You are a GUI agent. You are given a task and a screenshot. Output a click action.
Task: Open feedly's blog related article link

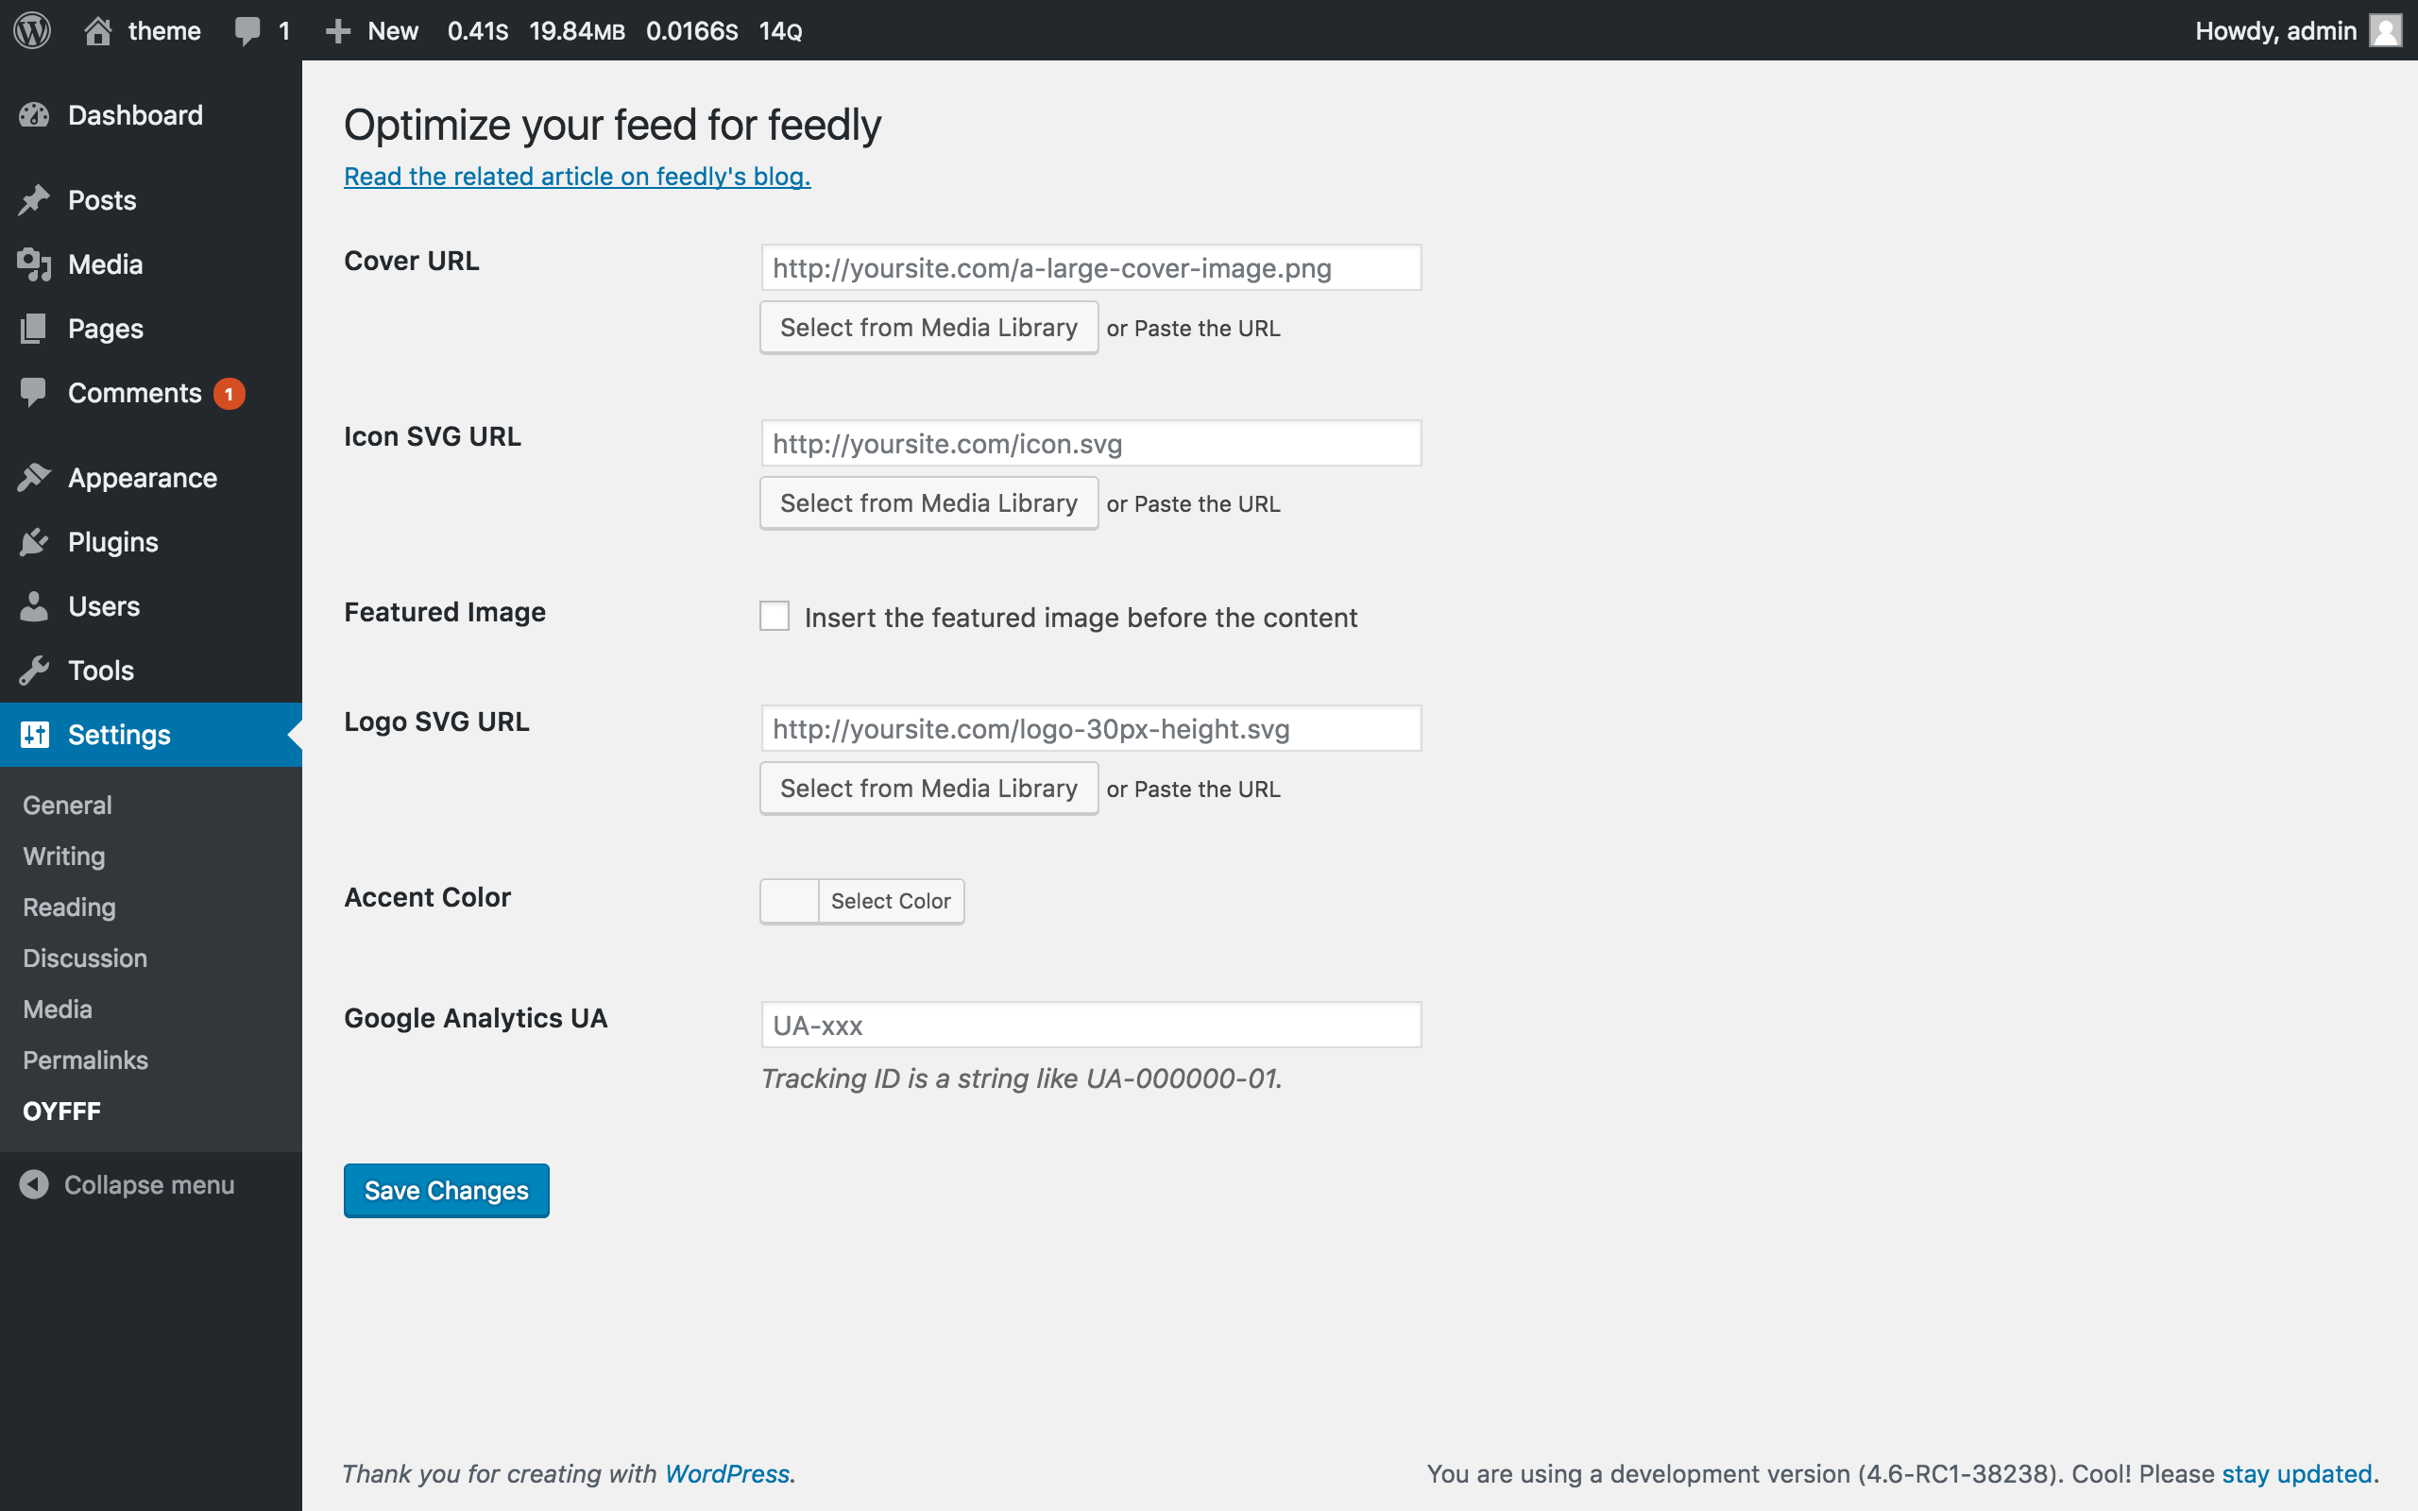(x=576, y=177)
